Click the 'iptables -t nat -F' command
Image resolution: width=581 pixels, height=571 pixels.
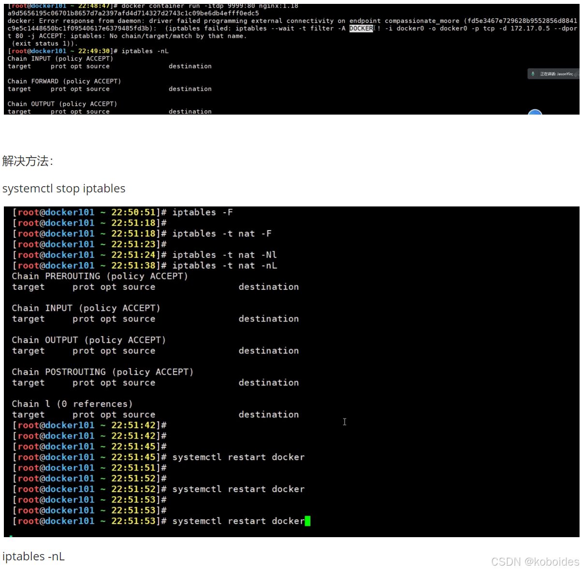pos(222,234)
